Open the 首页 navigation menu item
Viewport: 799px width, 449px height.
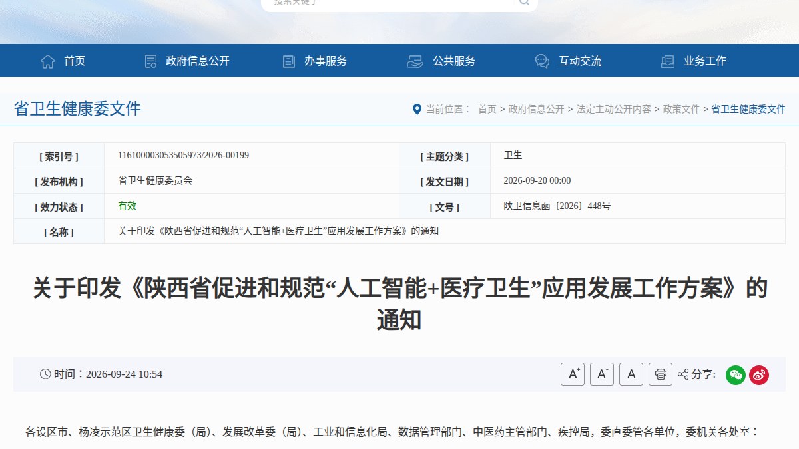75,61
